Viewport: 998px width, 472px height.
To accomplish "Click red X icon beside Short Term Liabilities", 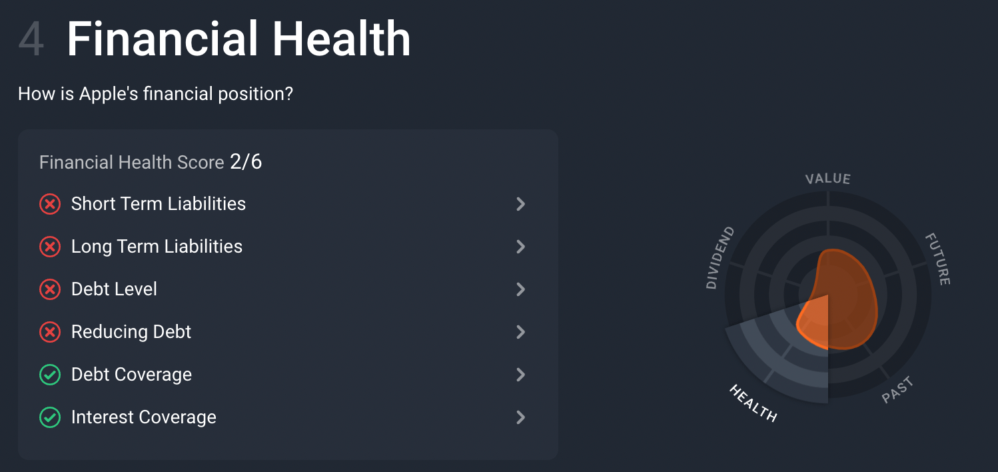I will 50,204.
